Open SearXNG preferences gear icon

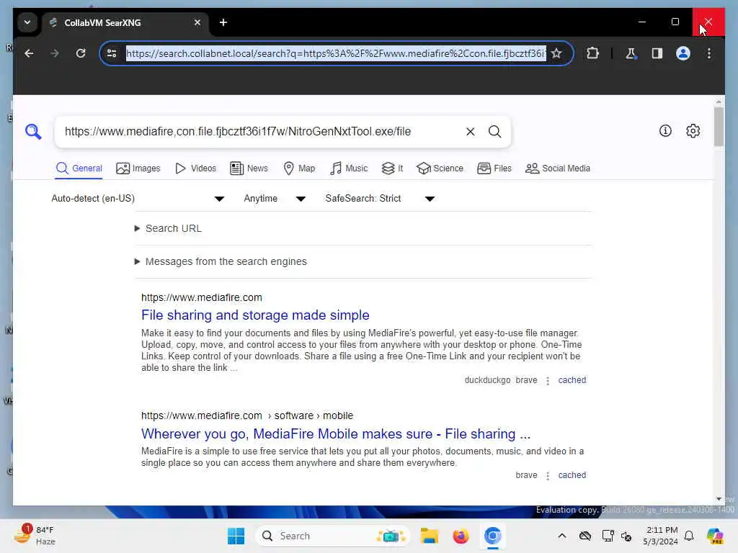(693, 131)
